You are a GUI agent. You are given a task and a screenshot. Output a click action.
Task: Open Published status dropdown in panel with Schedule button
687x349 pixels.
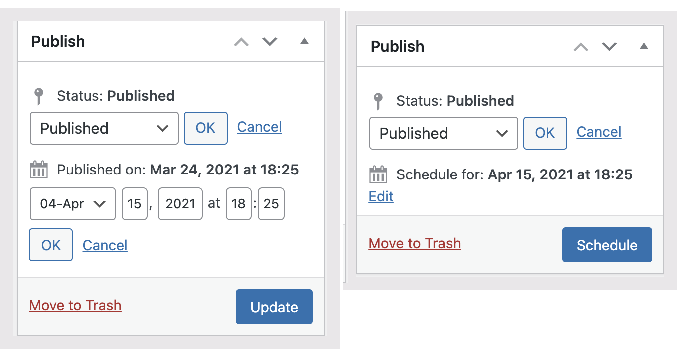[444, 133]
